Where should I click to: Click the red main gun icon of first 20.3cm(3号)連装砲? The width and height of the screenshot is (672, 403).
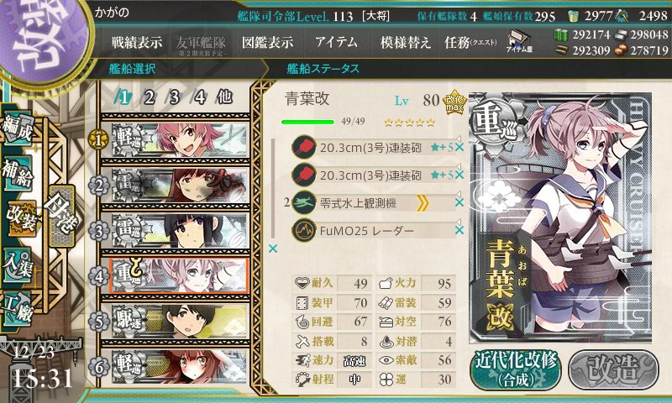pos(304,147)
